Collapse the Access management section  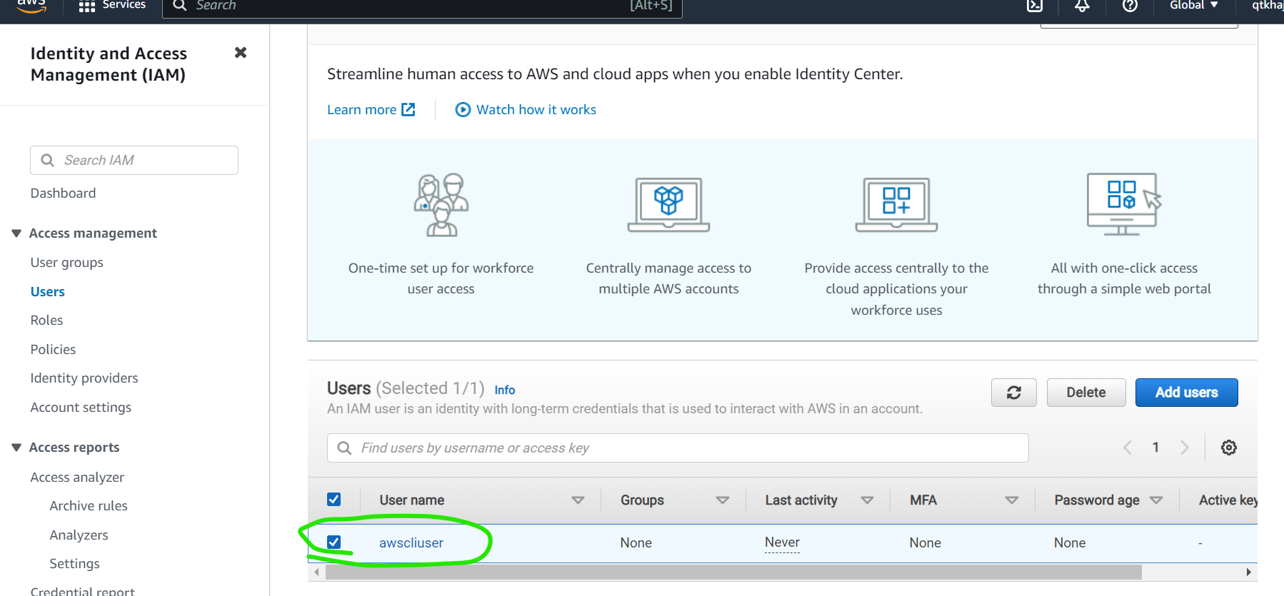click(x=16, y=233)
